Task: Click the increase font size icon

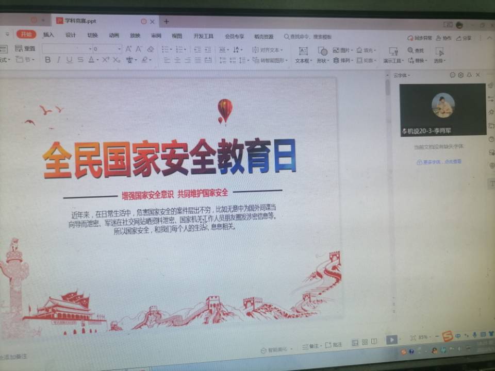Action: click(x=129, y=49)
